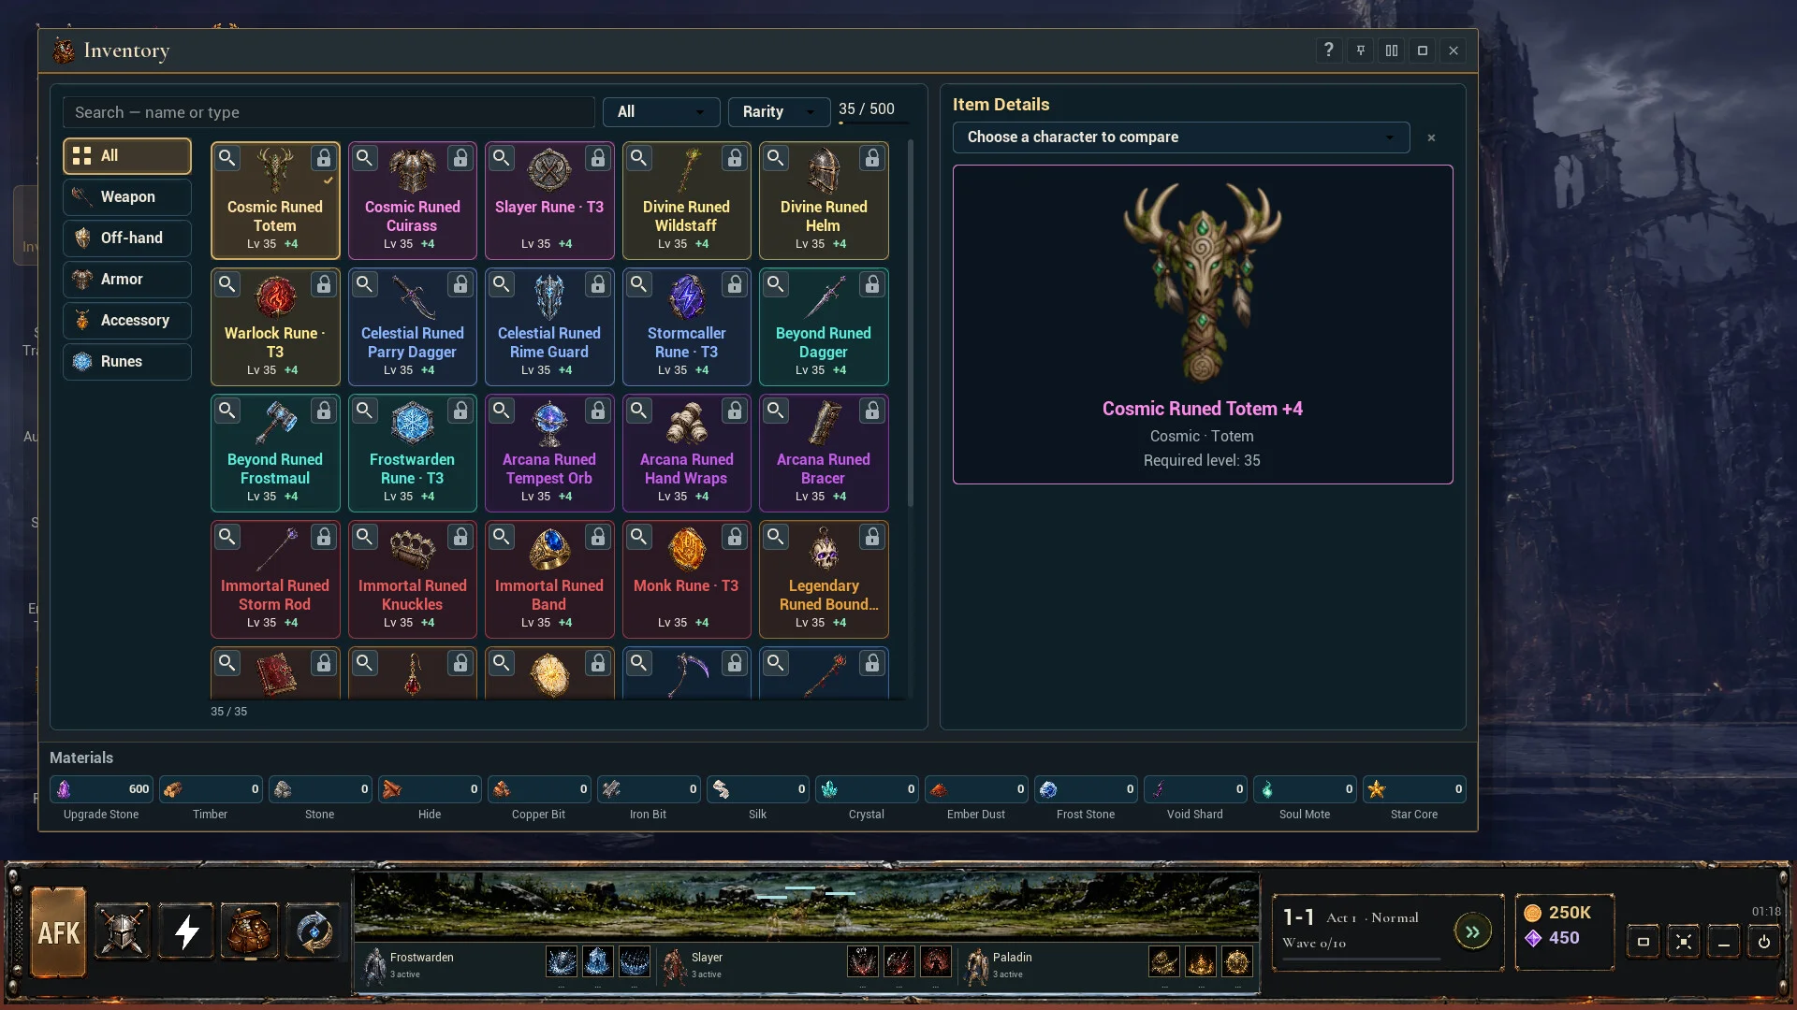Viewport: 1797px width, 1010px height.
Task: Click the AFK button
Action: click(58, 932)
